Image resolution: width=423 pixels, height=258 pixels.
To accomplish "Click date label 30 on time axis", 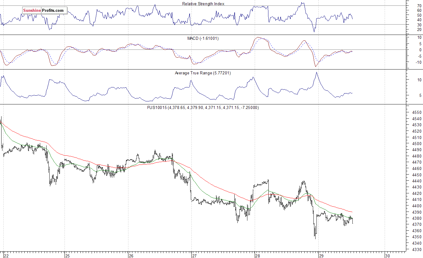I will [x=388, y=256].
